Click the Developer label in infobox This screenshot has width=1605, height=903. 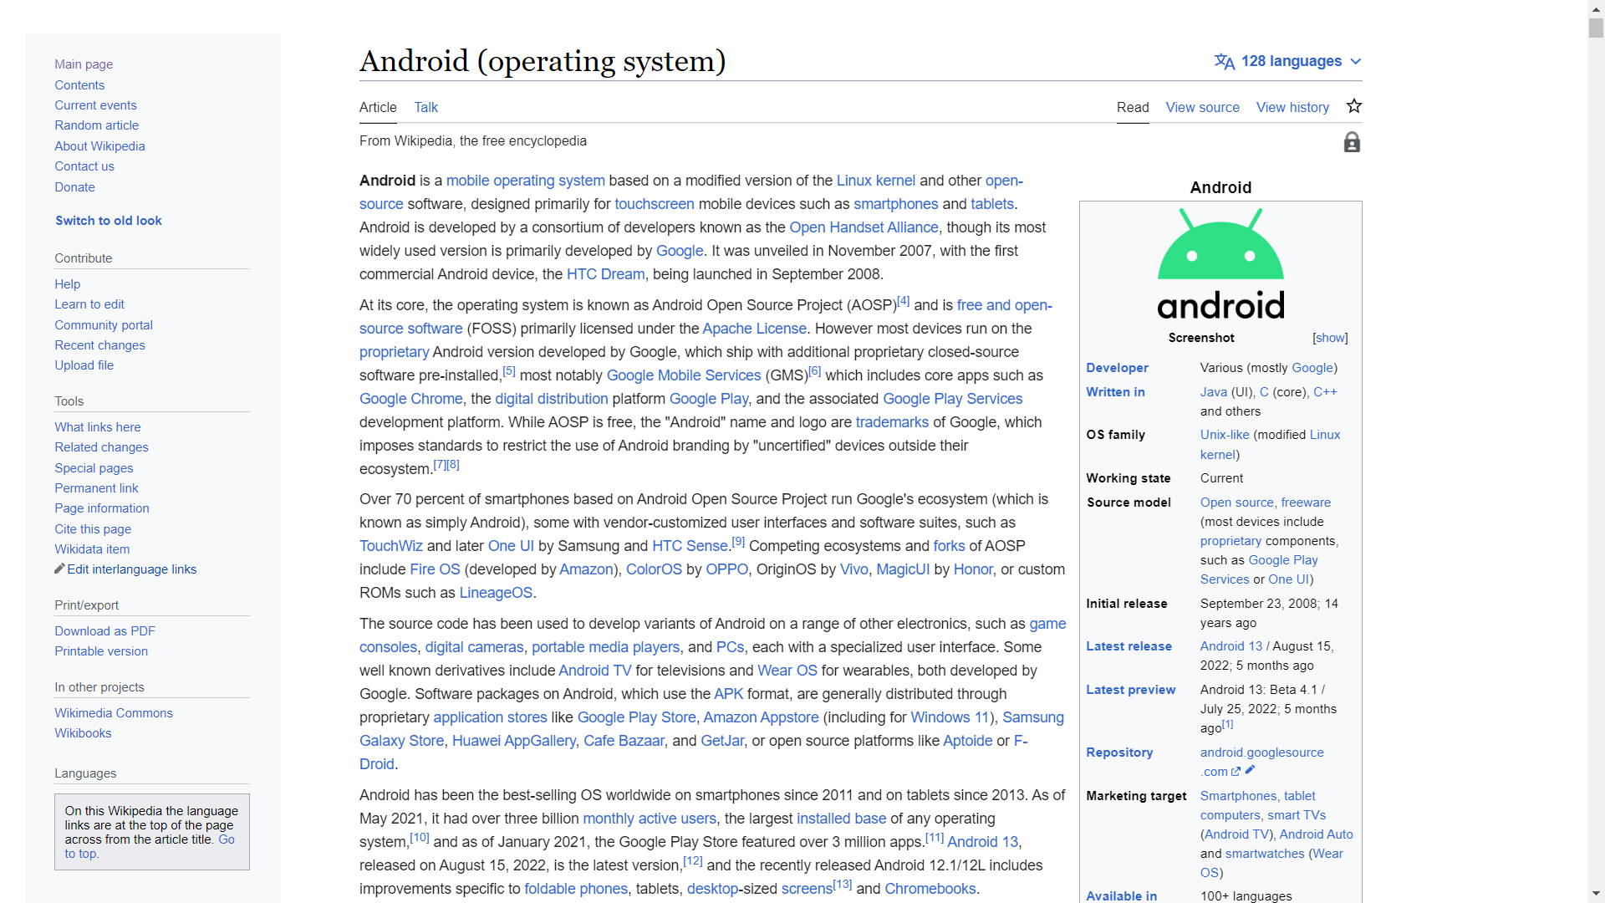1117,368
